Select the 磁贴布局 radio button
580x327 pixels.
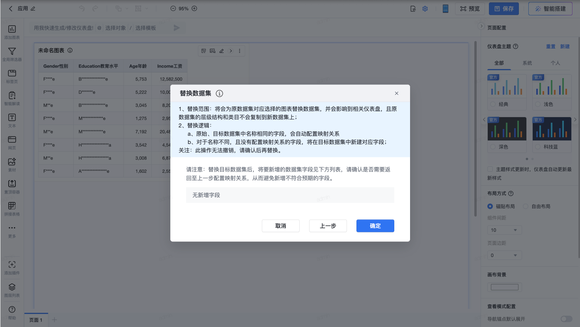pyautogui.click(x=490, y=206)
